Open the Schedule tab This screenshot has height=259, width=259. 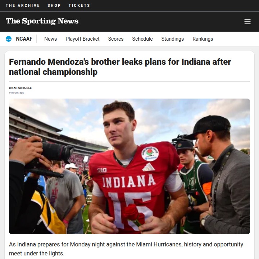(142, 39)
